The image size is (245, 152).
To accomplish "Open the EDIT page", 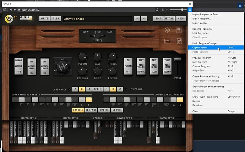I will pyautogui.click(x=158, y=19).
